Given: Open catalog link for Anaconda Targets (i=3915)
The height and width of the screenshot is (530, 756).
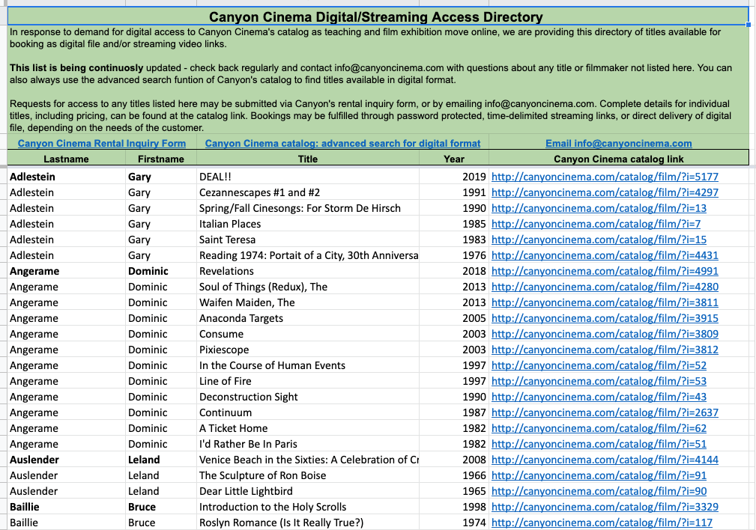Looking at the screenshot, I should (605, 318).
